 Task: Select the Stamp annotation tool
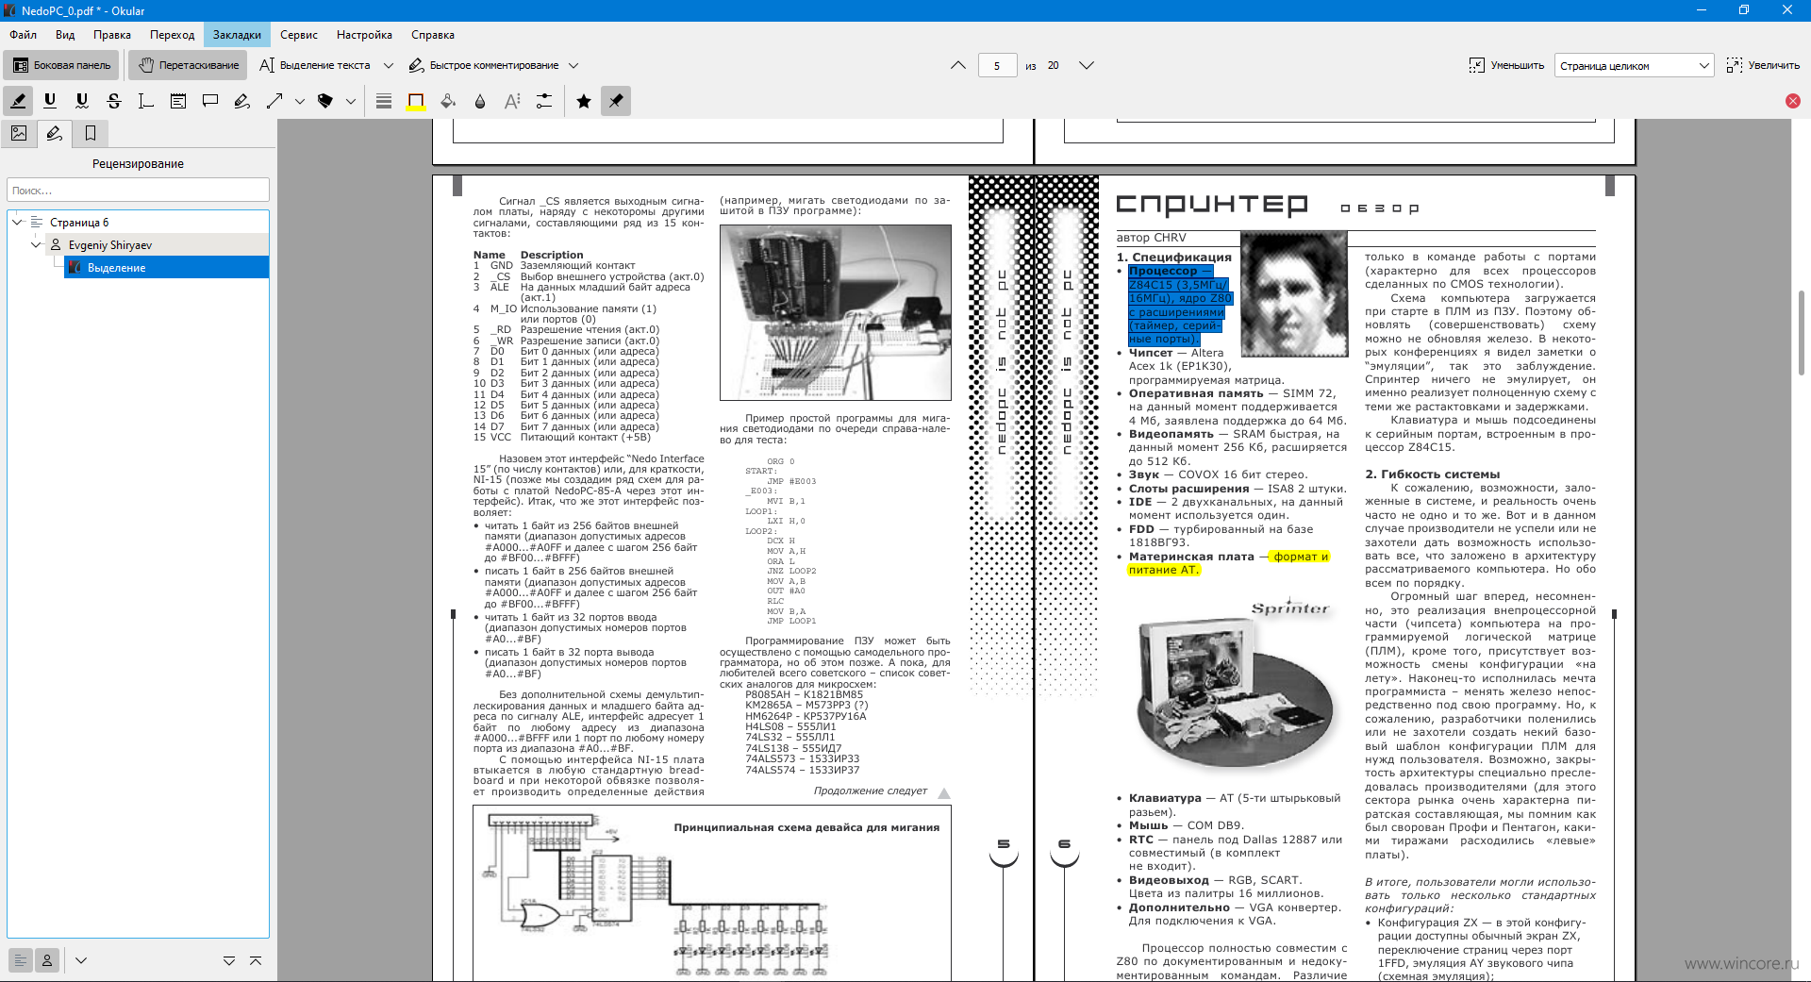tap(325, 101)
